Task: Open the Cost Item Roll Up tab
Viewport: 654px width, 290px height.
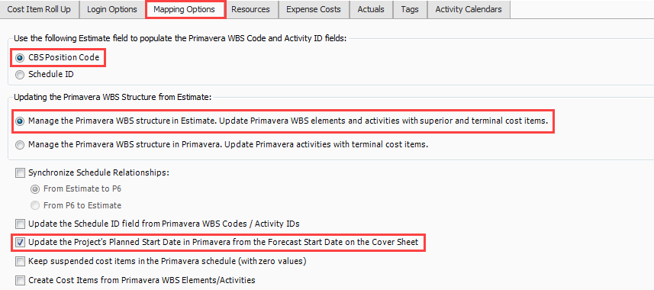Action: [39, 9]
